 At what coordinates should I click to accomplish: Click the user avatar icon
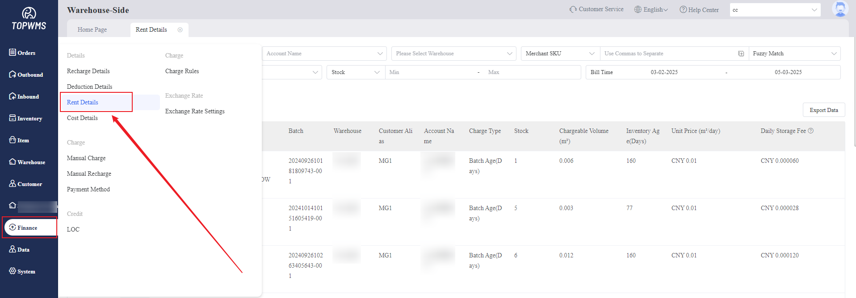point(840,9)
